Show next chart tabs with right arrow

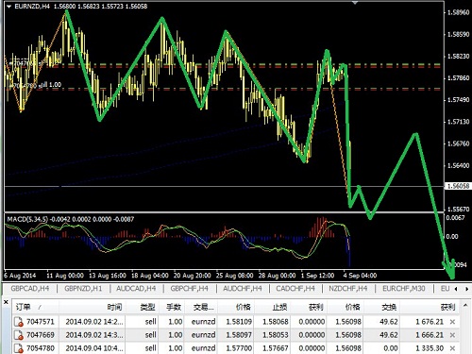467,289
